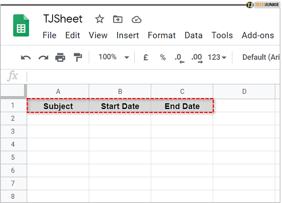This screenshot has height=203, width=282.
Task: Check the cloud save status icon
Action: pyautogui.click(x=136, y=19)
